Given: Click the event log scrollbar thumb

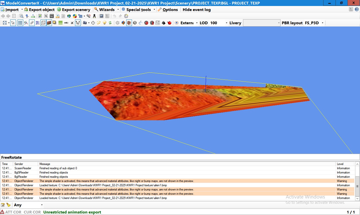Looking at the screenshot, I should (357, 186).
